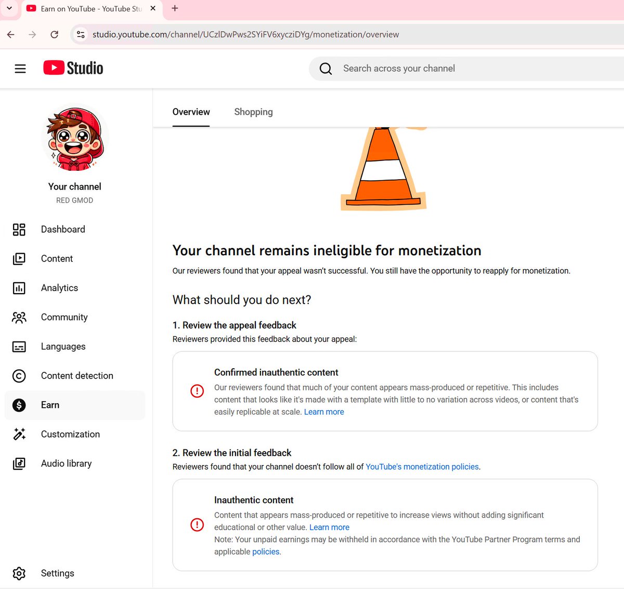Click the Audio library music icon
This screenshot has height=589, width=624.
tap(19, 463)
